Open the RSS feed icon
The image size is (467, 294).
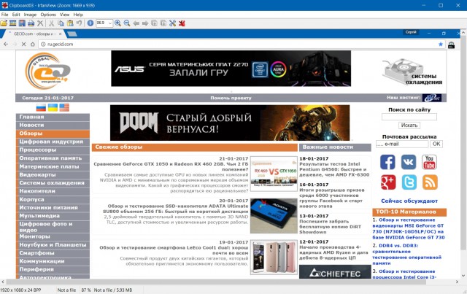click(430, 182)
